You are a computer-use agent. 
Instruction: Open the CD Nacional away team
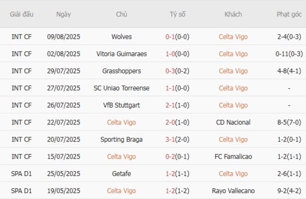point(233,122)
